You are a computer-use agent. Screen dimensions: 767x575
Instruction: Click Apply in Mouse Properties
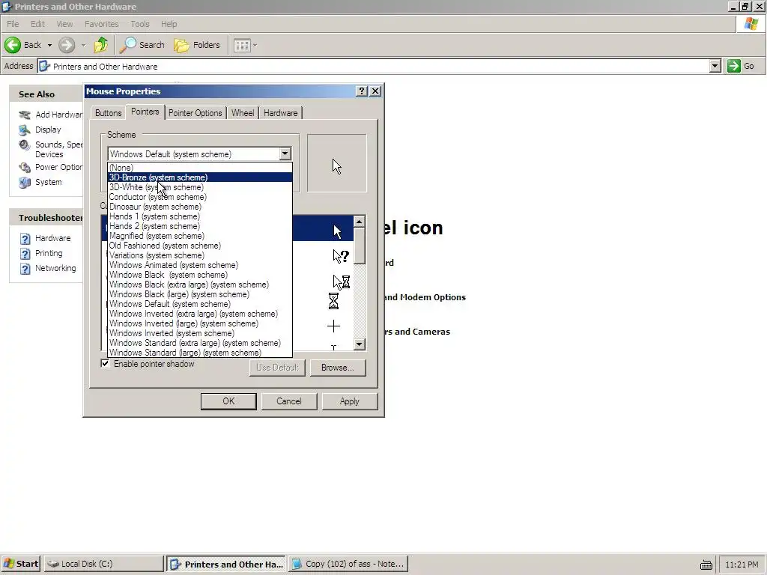coord(350,401)
